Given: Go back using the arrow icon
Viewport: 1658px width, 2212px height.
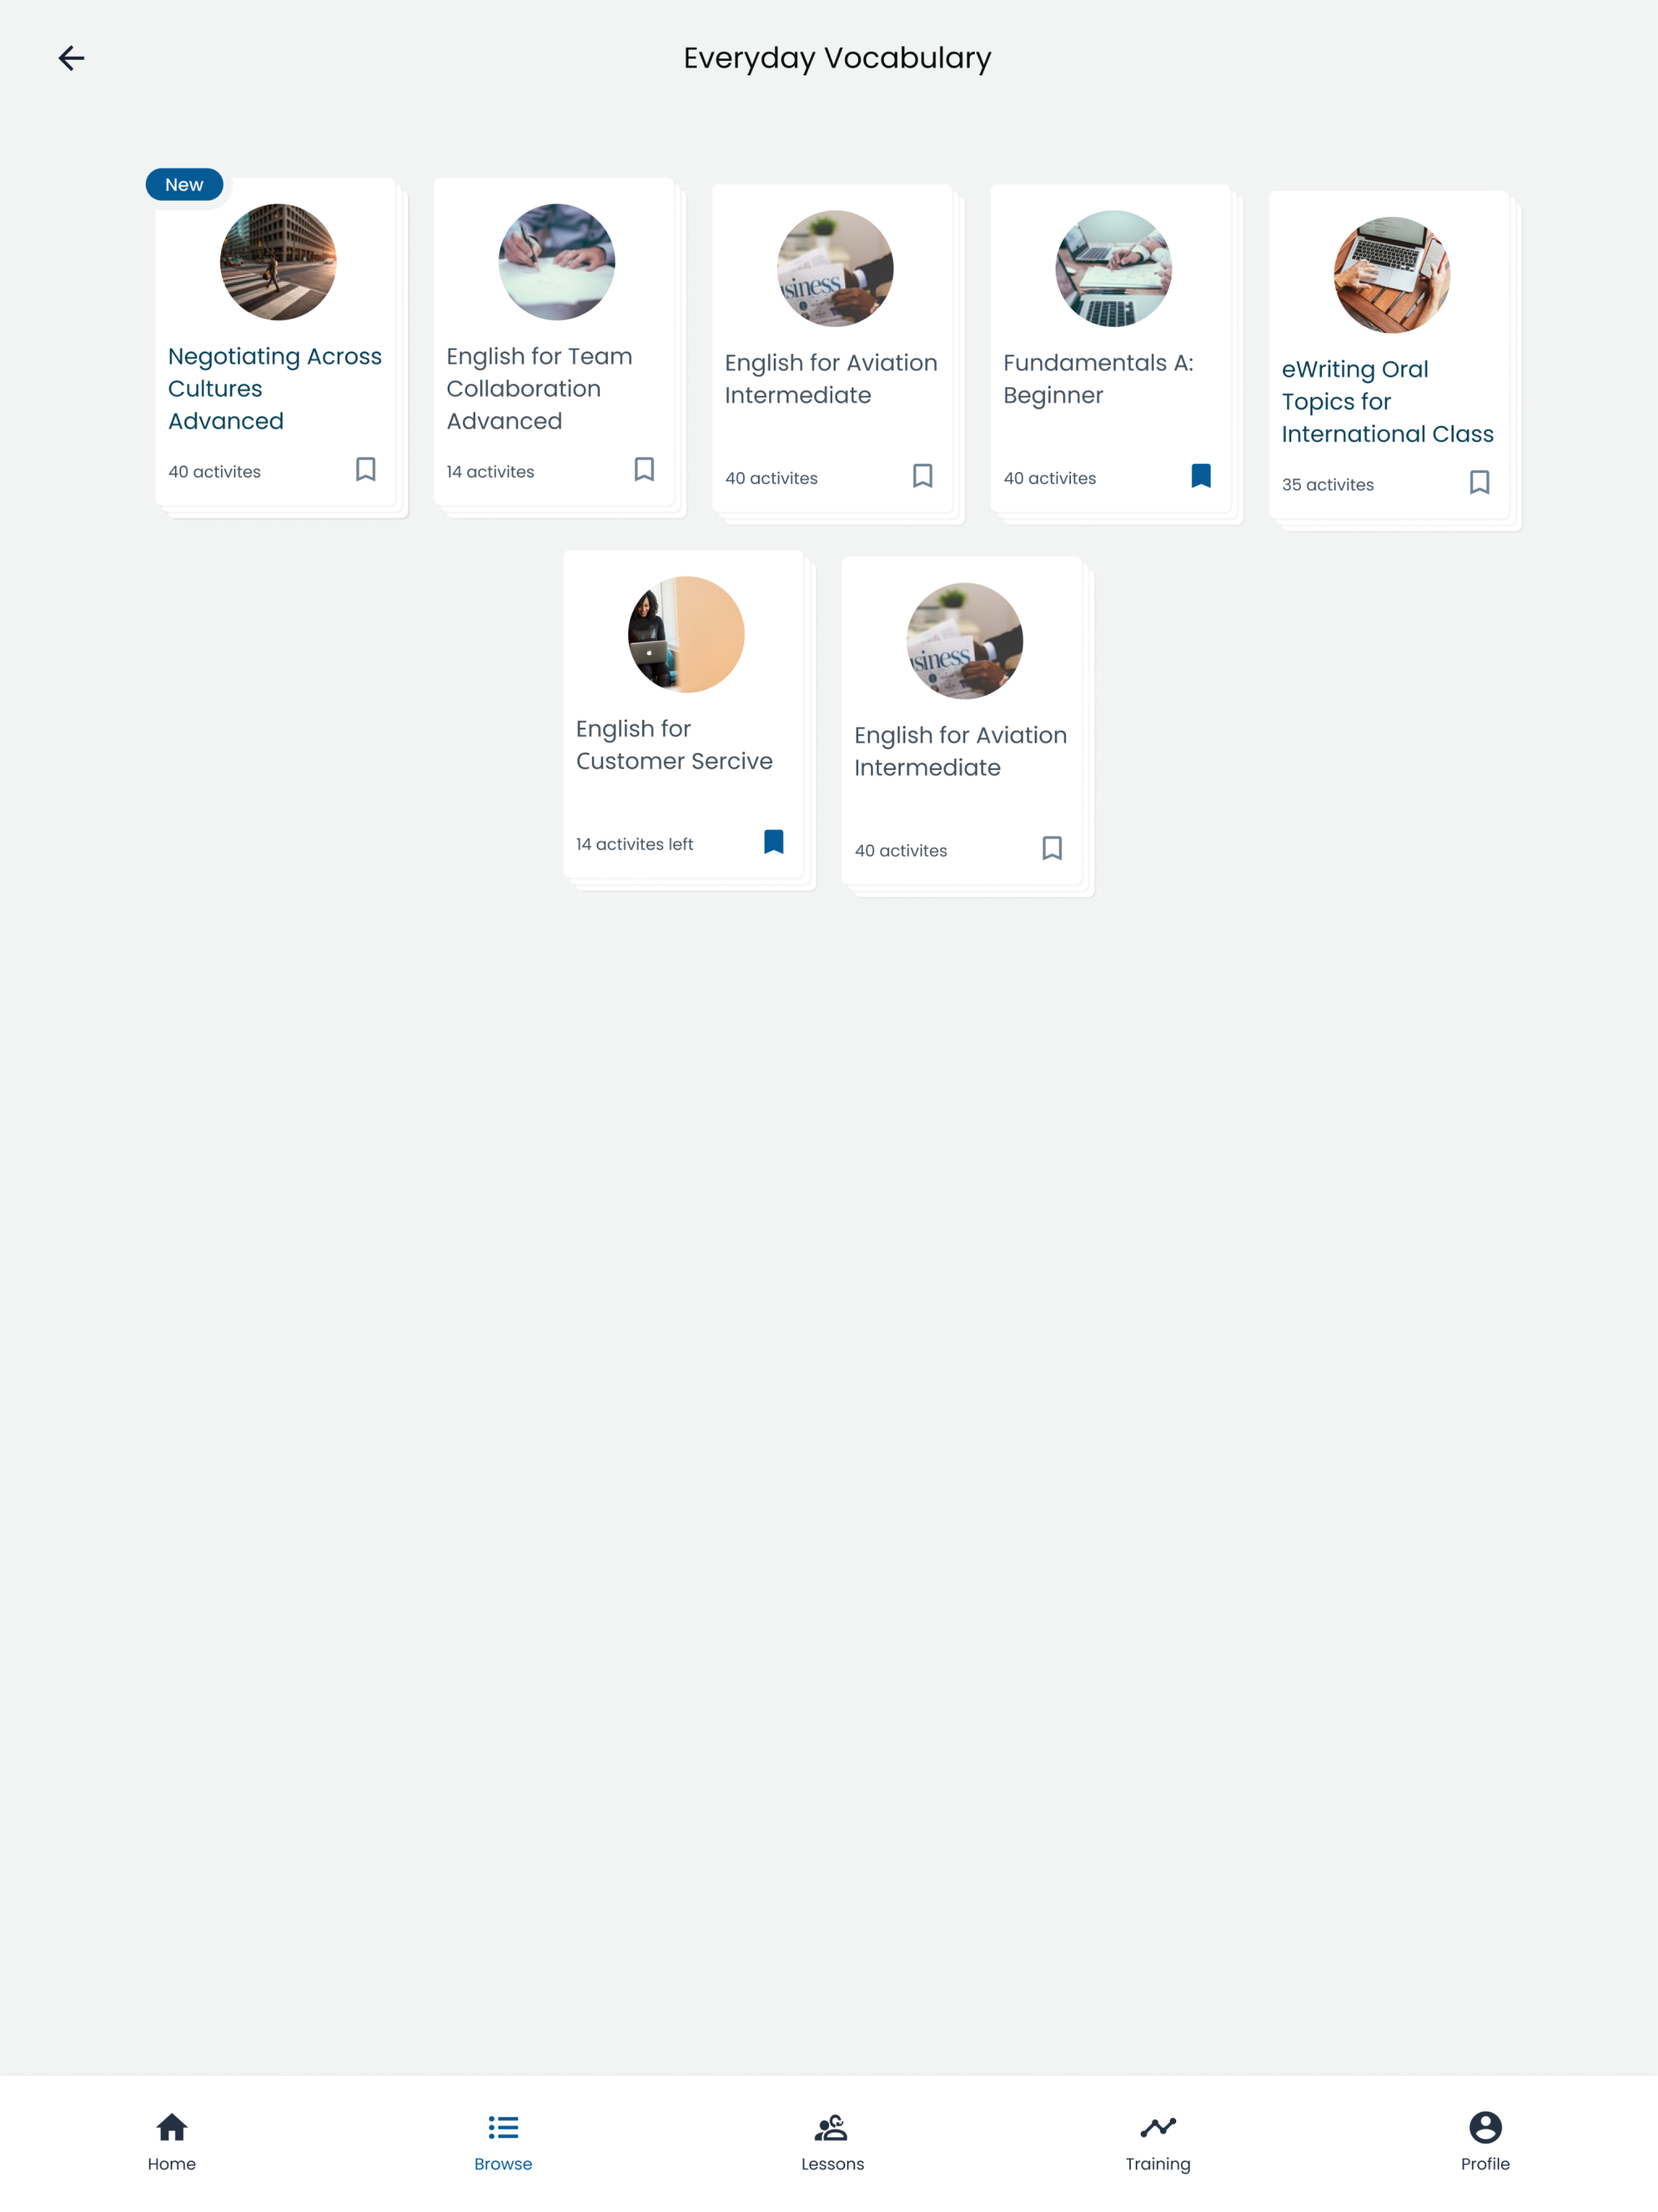Looking at the screenshot, I should click(x=71, y=58).
